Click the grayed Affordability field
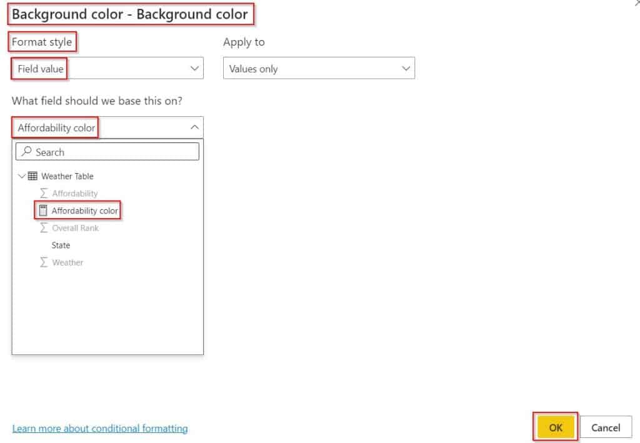 pyautogui.click(x=75, y=193)
